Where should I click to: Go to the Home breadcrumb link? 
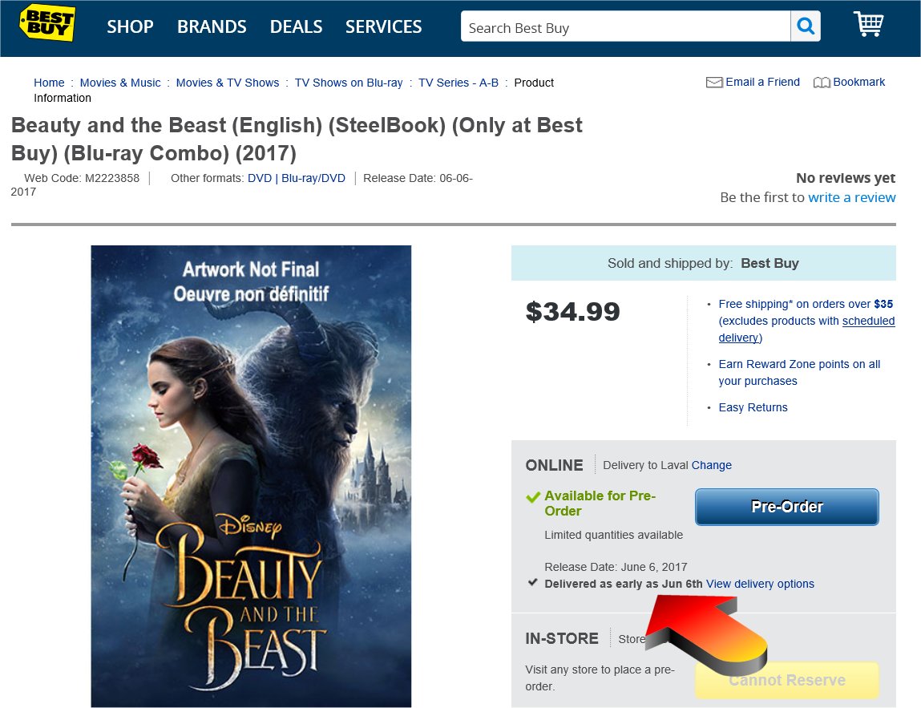[49, 83]
